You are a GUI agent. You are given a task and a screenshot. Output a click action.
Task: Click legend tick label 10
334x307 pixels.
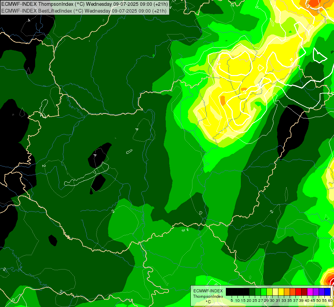coord(237,301)
